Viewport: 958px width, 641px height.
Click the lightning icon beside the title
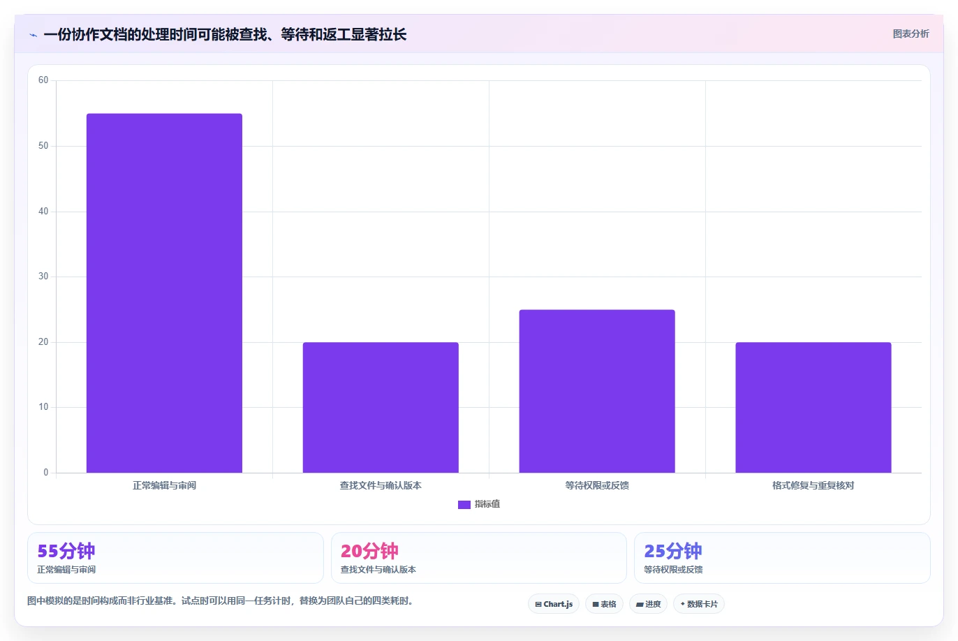[33, 35]
